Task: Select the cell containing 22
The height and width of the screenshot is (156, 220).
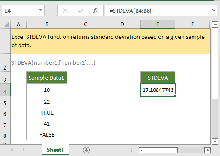Action: [x=47, y=102]
